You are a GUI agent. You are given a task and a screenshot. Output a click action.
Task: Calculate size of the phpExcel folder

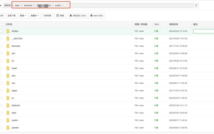coord(156,105)
